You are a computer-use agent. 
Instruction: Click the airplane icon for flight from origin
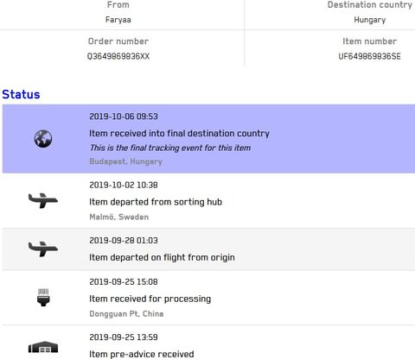(x=43, y=249)
